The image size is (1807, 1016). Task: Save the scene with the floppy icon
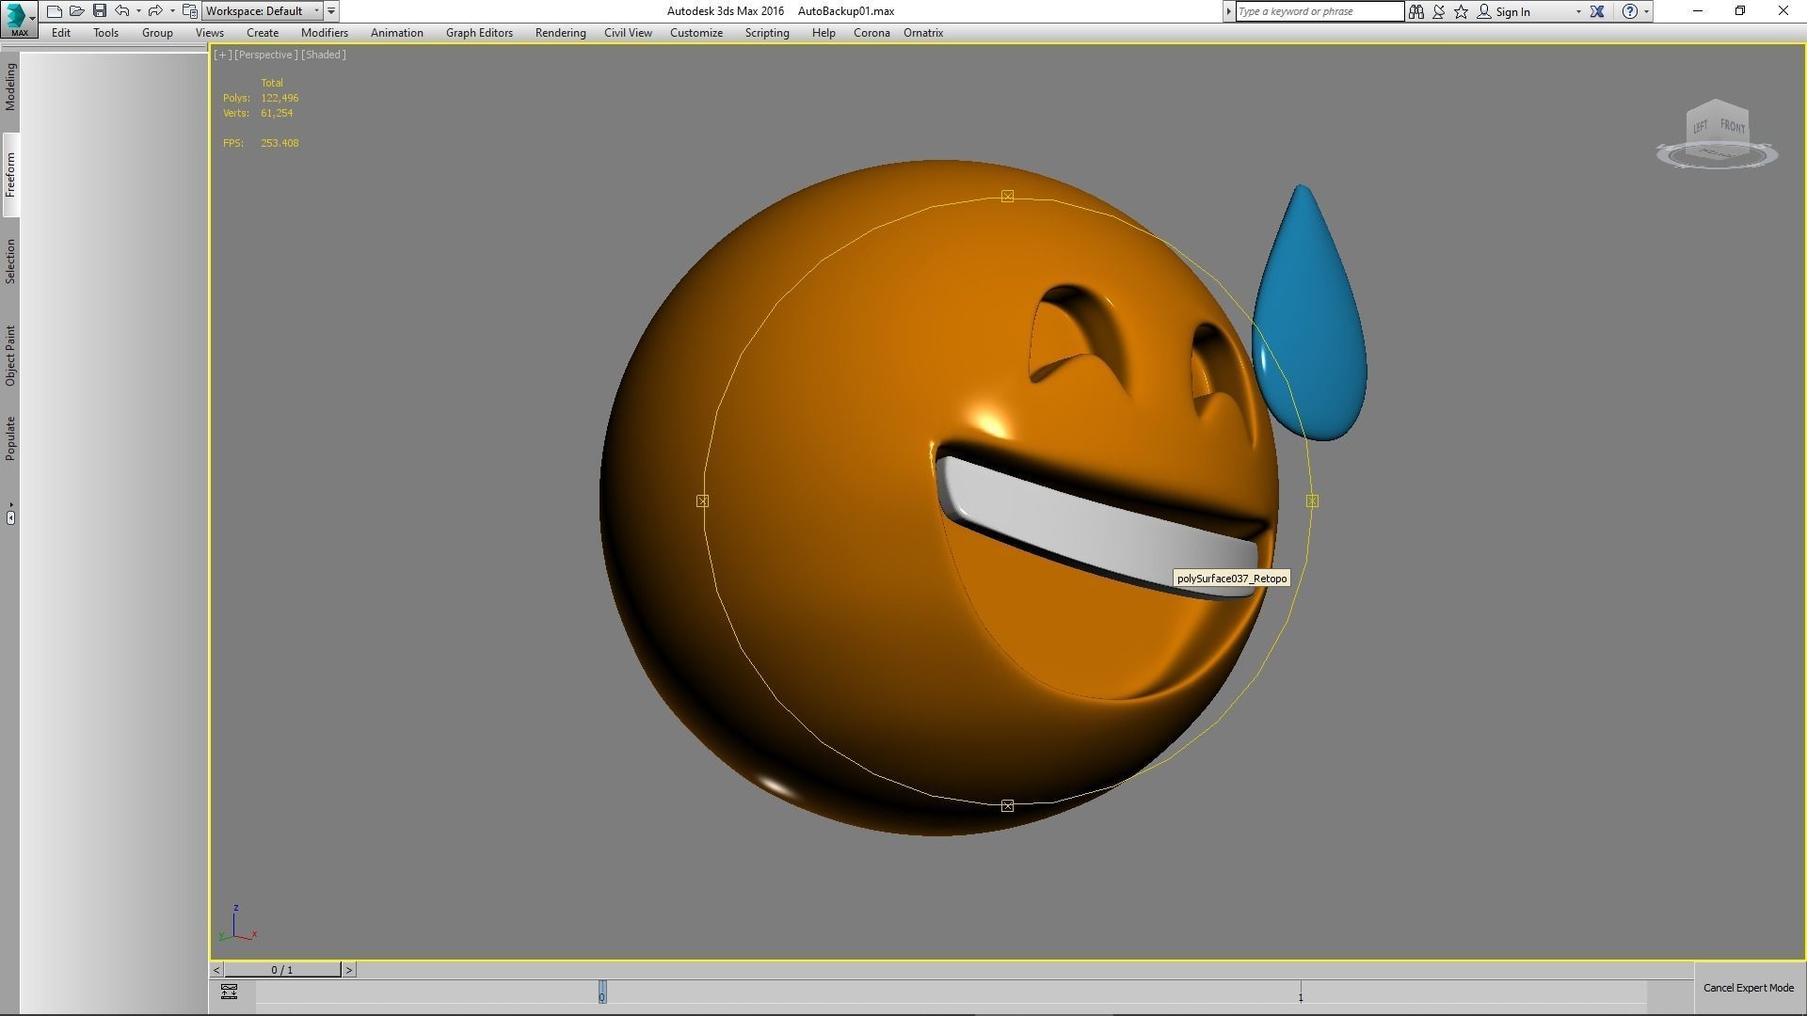(x=100, y=11)
